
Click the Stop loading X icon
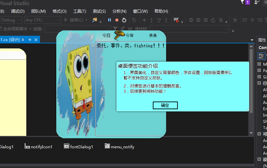[x=206, y=20]
